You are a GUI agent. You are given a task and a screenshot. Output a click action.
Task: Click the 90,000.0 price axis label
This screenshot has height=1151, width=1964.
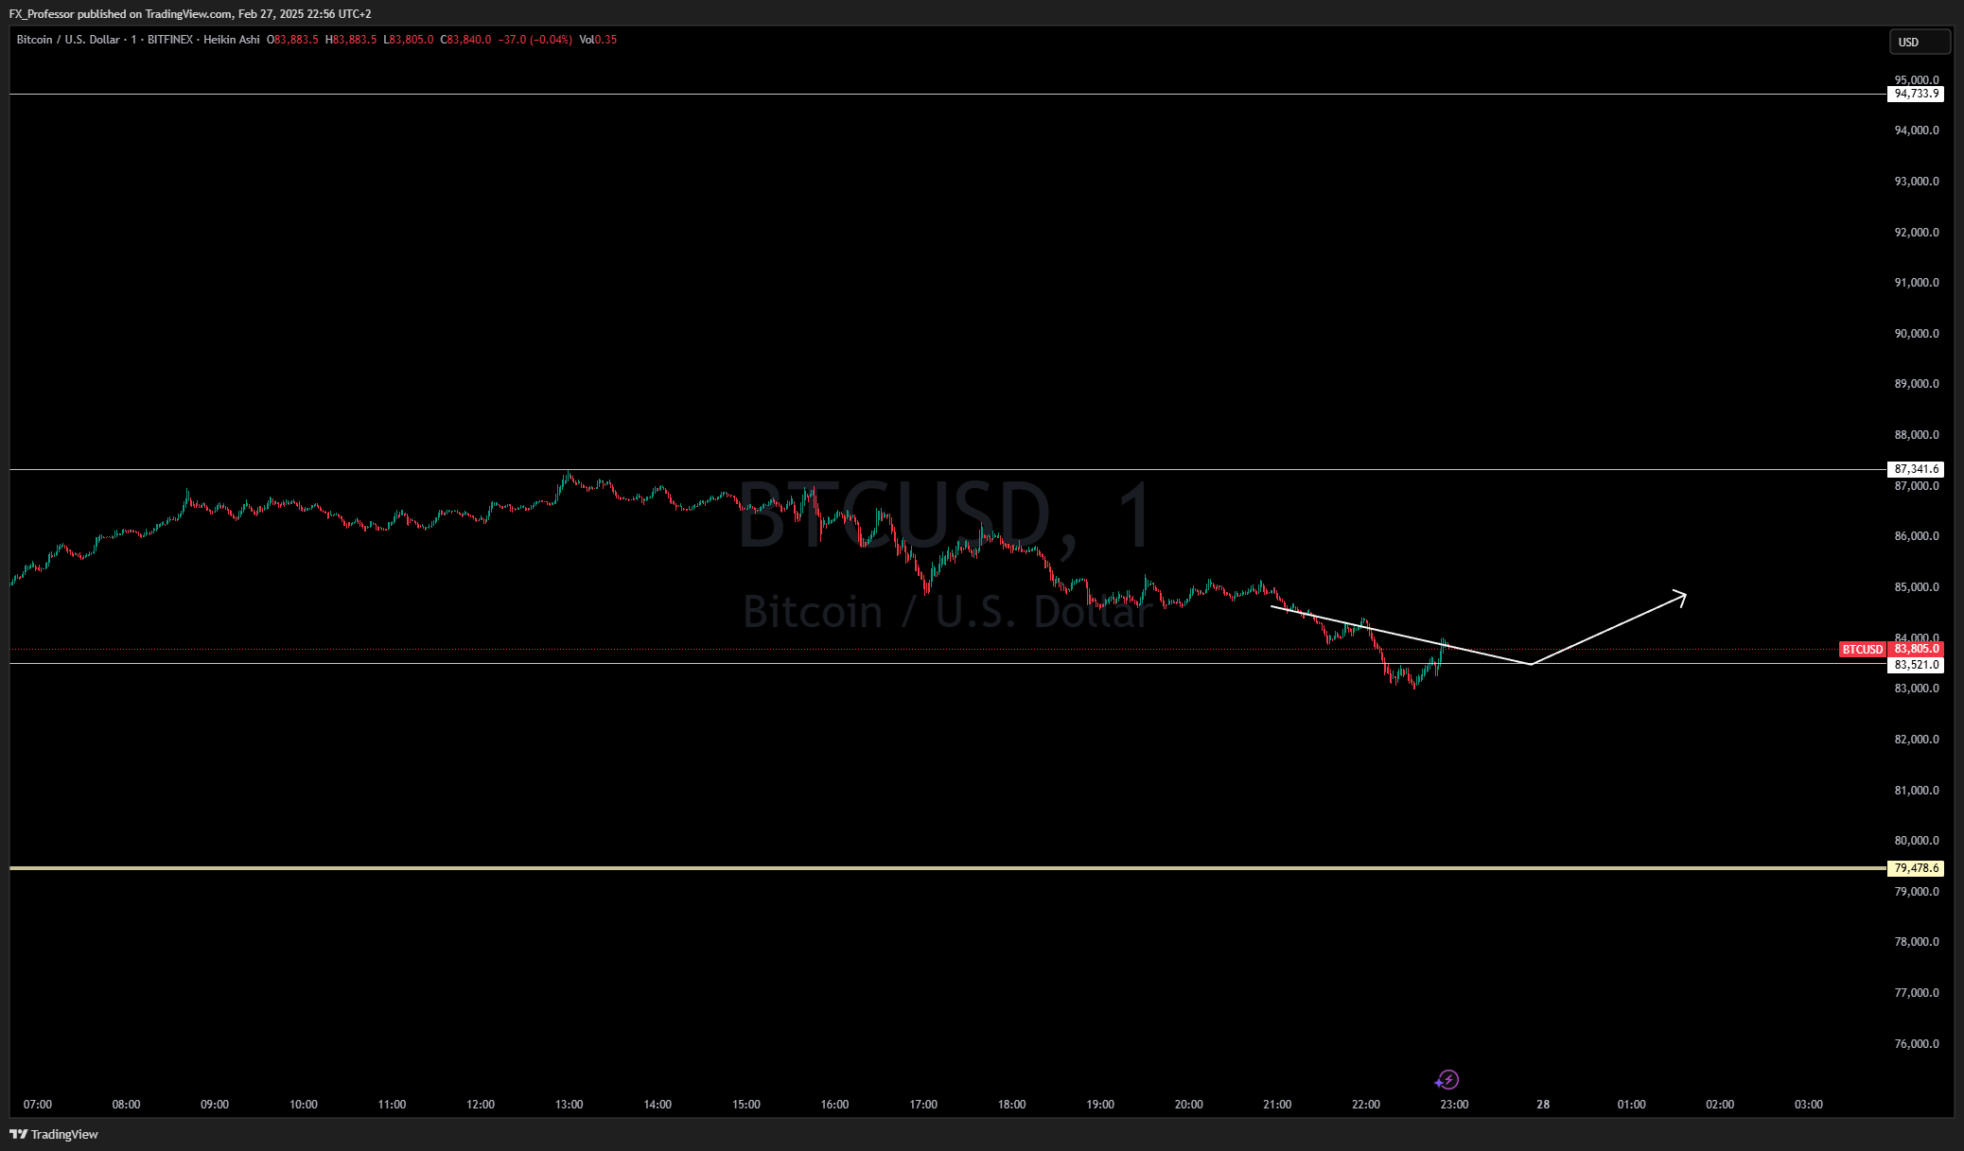coord(1916,333)
